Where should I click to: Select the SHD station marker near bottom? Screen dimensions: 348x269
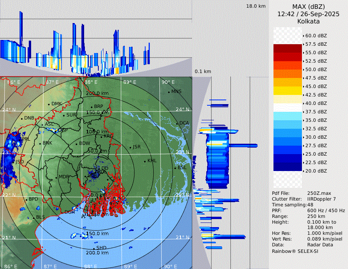(x=94, y=248)
